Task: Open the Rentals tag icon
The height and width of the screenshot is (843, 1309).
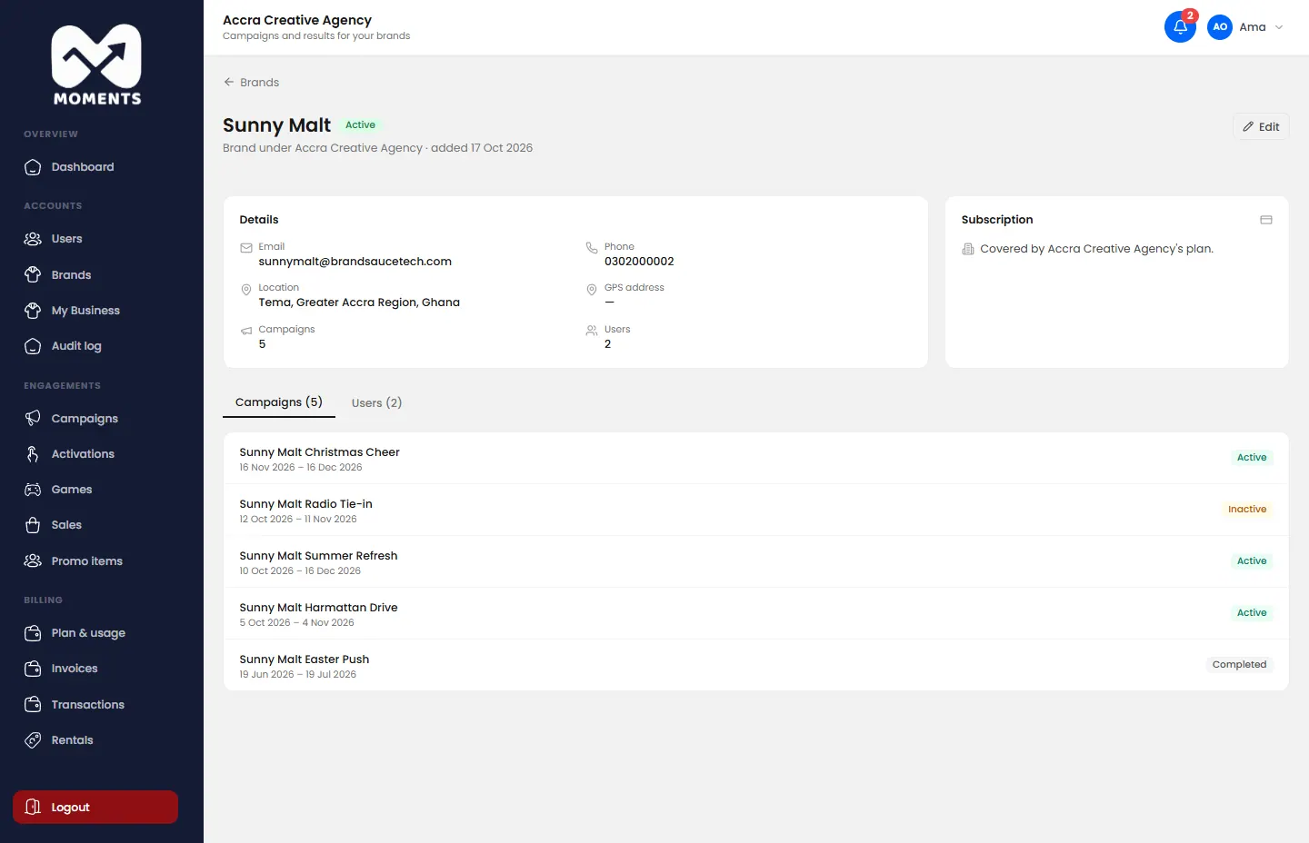Action: pyautogui.click(x=33, y=740)
